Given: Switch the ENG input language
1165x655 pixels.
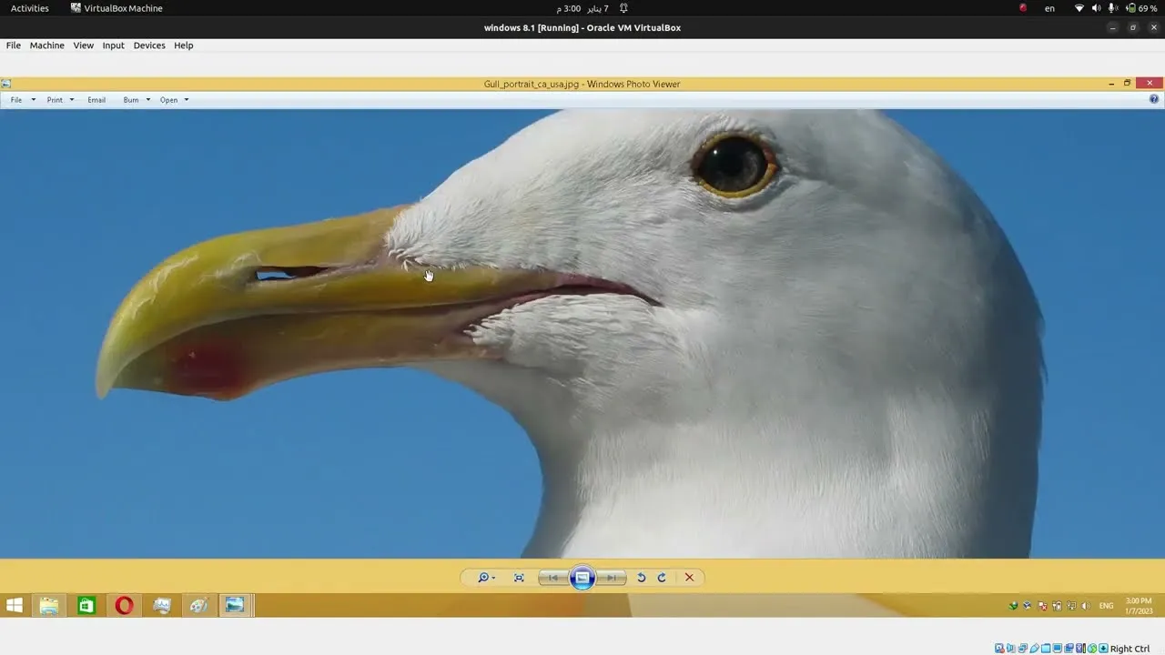Looking at the screenshot, I should point(1106,605).
